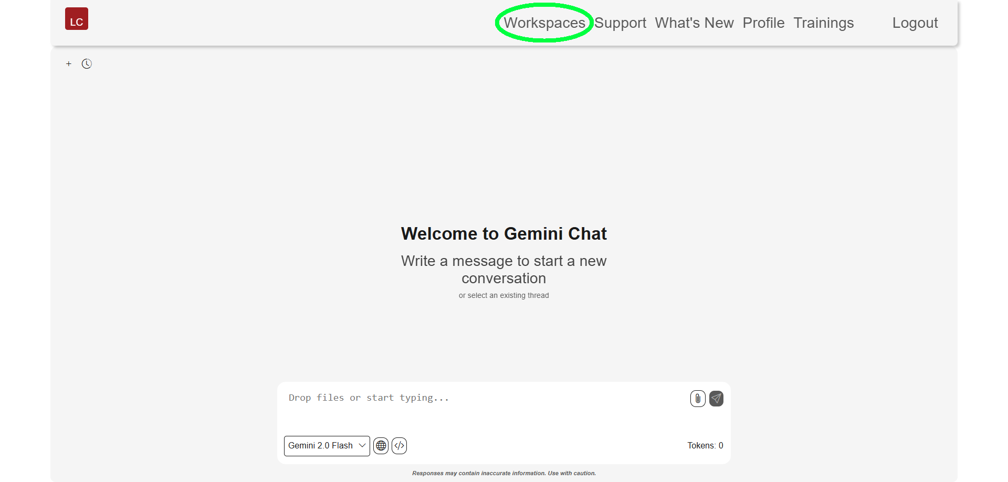Start a new chat with plus icon
This screenshot has width=1008, height=482.
click(x=68, y=63)
